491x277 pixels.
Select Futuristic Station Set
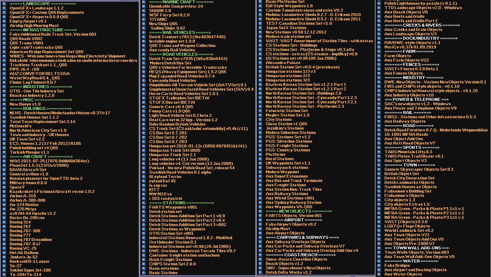pyautogui.click(x=287, y=111)
